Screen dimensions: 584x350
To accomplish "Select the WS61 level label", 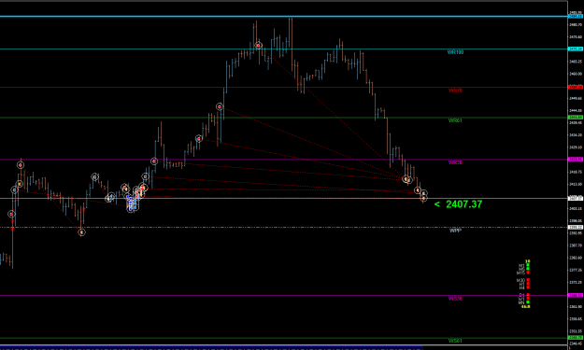I will point(455,341).
